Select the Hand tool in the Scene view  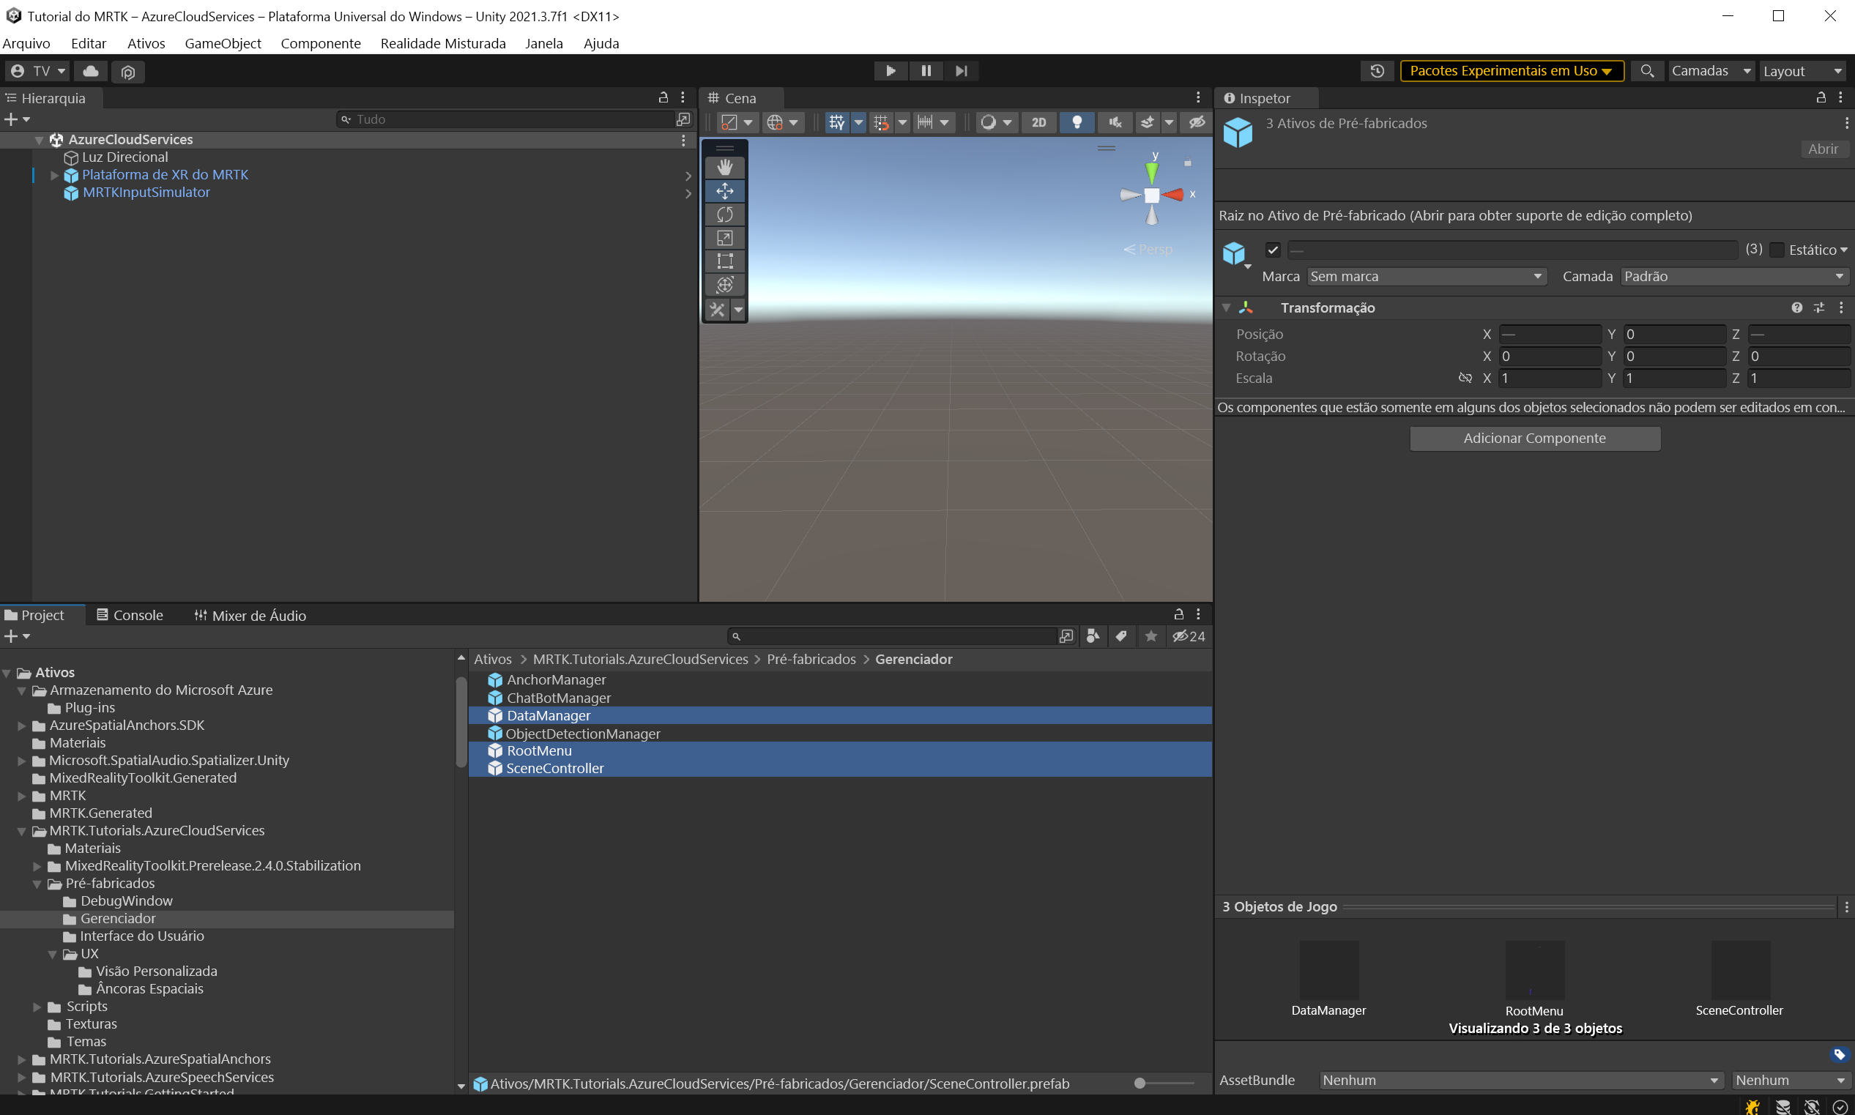coord(724,167)
